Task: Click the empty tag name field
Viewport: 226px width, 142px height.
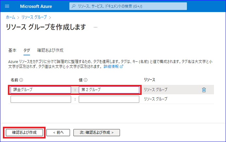Action: pyautogui.click(x=41, y=99)
